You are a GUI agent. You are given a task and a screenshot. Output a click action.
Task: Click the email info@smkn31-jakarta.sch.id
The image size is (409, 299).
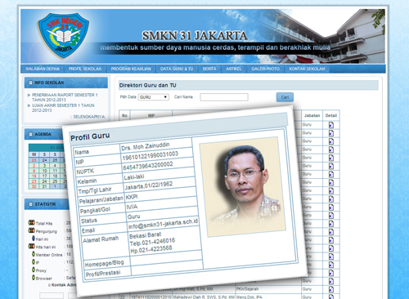point(163,224)
